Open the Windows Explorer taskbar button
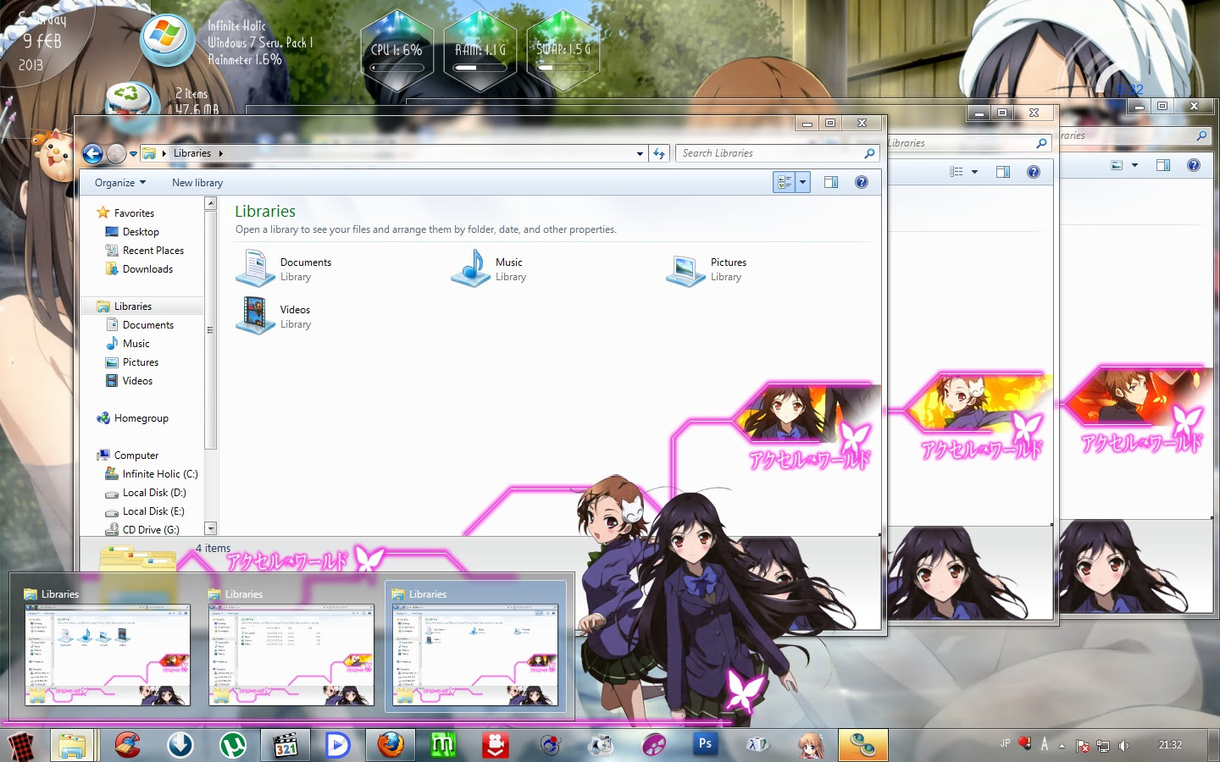This screenshot has height=762, width=1220. (73, 745)
